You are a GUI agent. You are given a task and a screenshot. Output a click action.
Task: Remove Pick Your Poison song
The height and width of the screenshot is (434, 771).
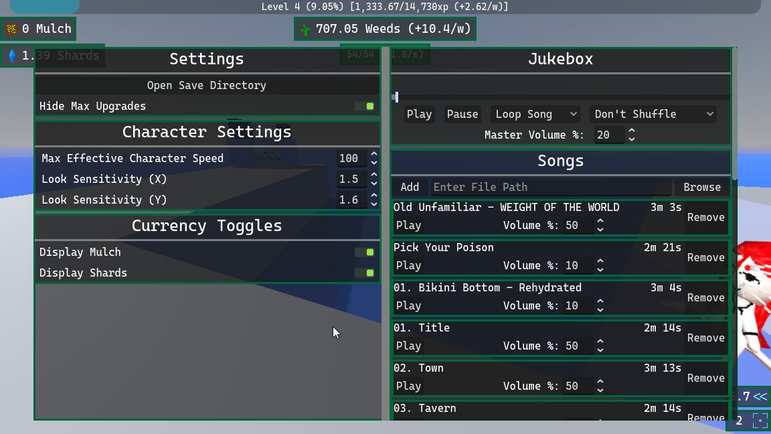[705, 257]
